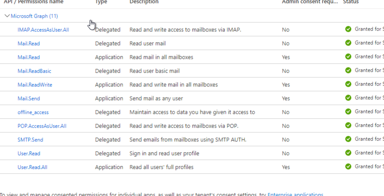Open the Mail.Send permission link

[x=28, y=98]
